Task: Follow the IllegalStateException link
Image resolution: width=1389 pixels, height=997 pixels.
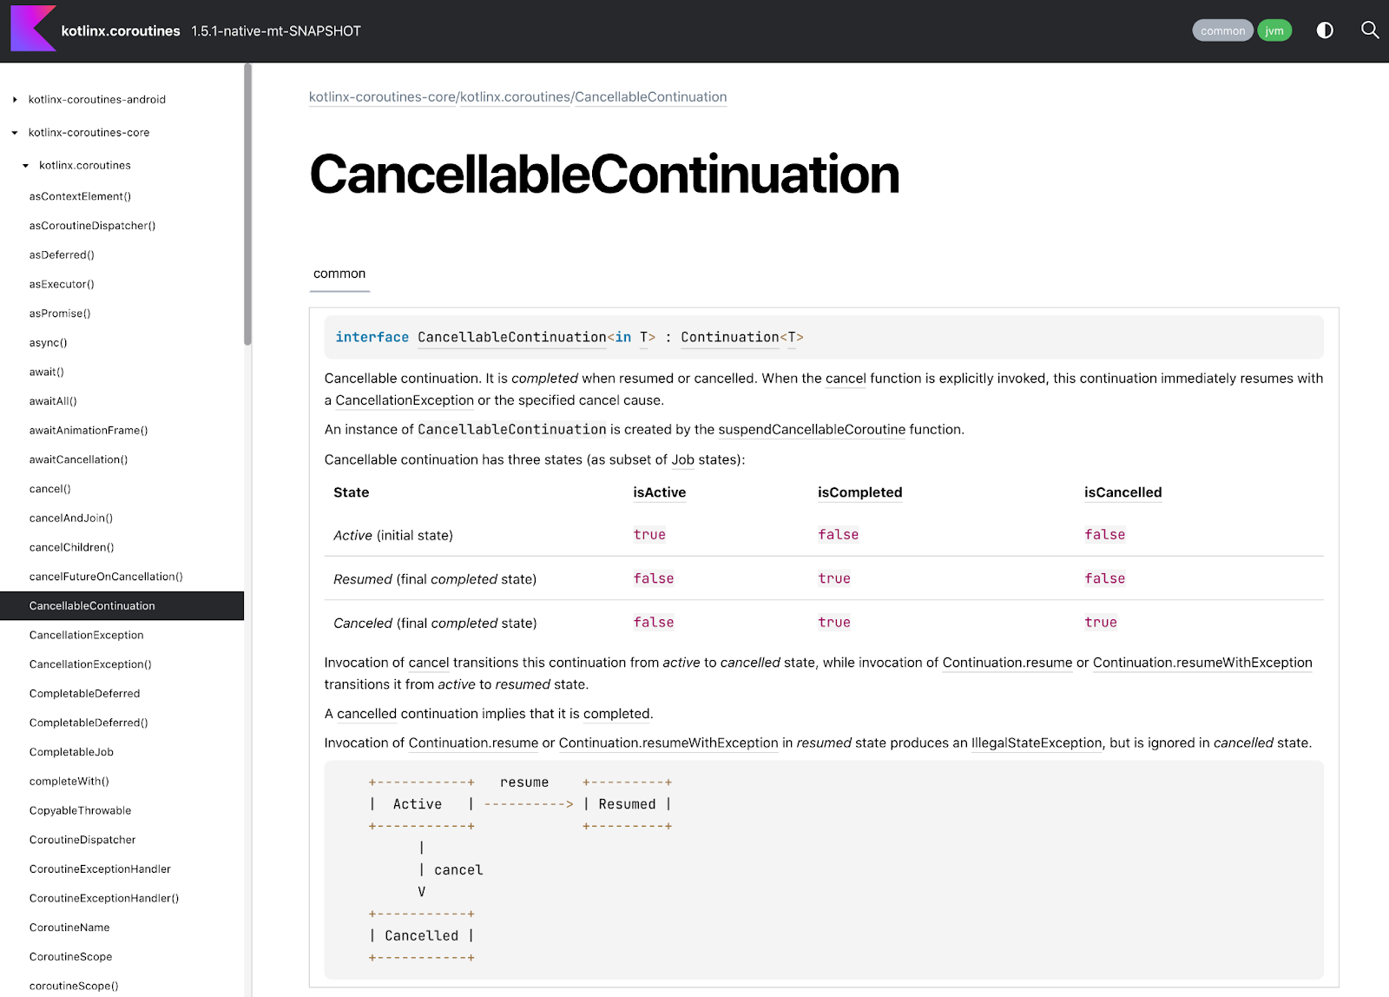Action: 1036,743
